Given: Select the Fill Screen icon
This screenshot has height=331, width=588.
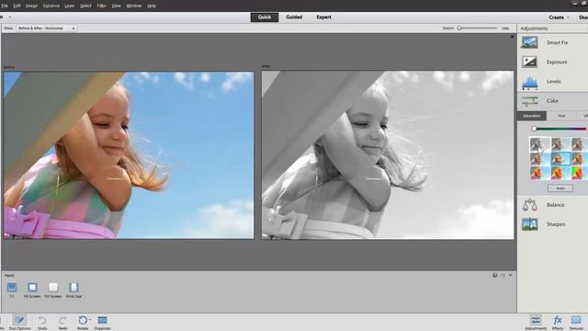Looking at the screenshot, I should (x=53, y=288).
